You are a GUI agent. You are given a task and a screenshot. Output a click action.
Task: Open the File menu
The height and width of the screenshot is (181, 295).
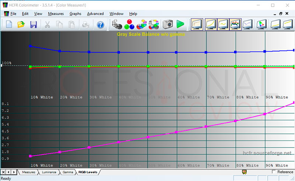[13, 14]
